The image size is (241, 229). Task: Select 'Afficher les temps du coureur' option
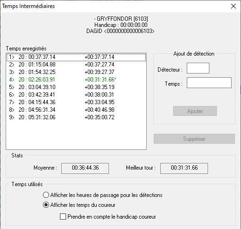coord(46,205)
